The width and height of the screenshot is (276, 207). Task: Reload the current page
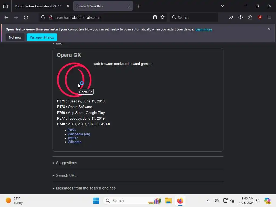click(26, 18)
